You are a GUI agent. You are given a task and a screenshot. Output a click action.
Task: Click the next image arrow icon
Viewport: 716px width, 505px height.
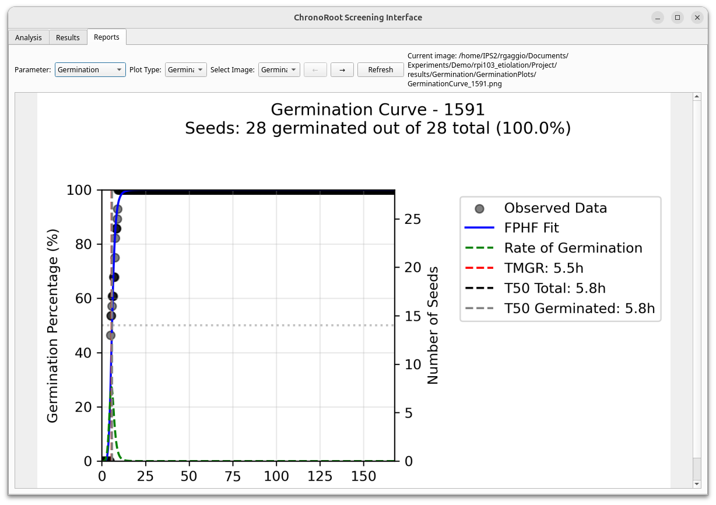pos(342,69)
